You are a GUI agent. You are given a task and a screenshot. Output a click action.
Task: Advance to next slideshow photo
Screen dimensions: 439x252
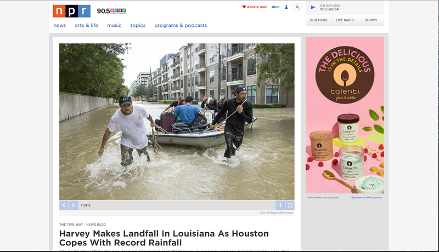tap(74, 205)
